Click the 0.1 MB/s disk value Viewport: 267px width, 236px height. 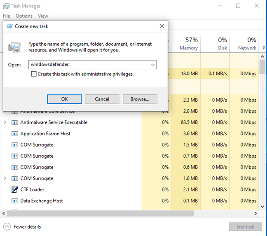pyautogui.click(x=218, y=74)
